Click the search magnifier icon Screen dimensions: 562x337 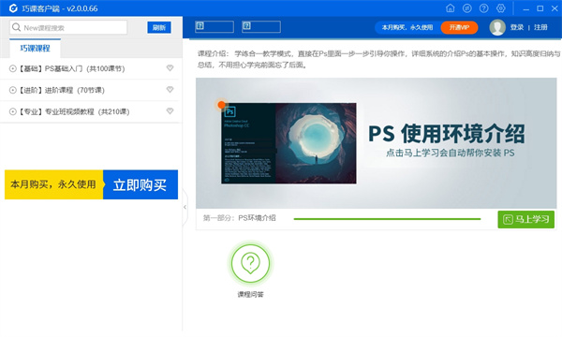coord(16,27)
